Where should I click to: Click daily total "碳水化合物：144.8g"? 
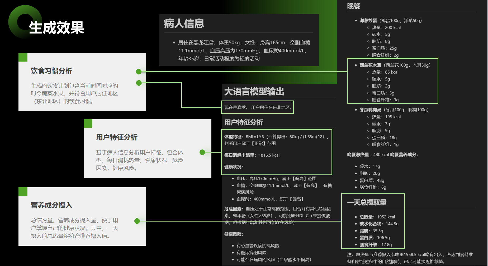[379, 224]
